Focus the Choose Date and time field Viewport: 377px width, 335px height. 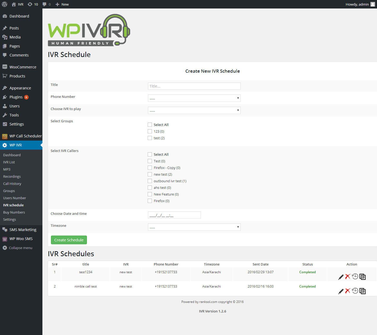pos(174,215)
